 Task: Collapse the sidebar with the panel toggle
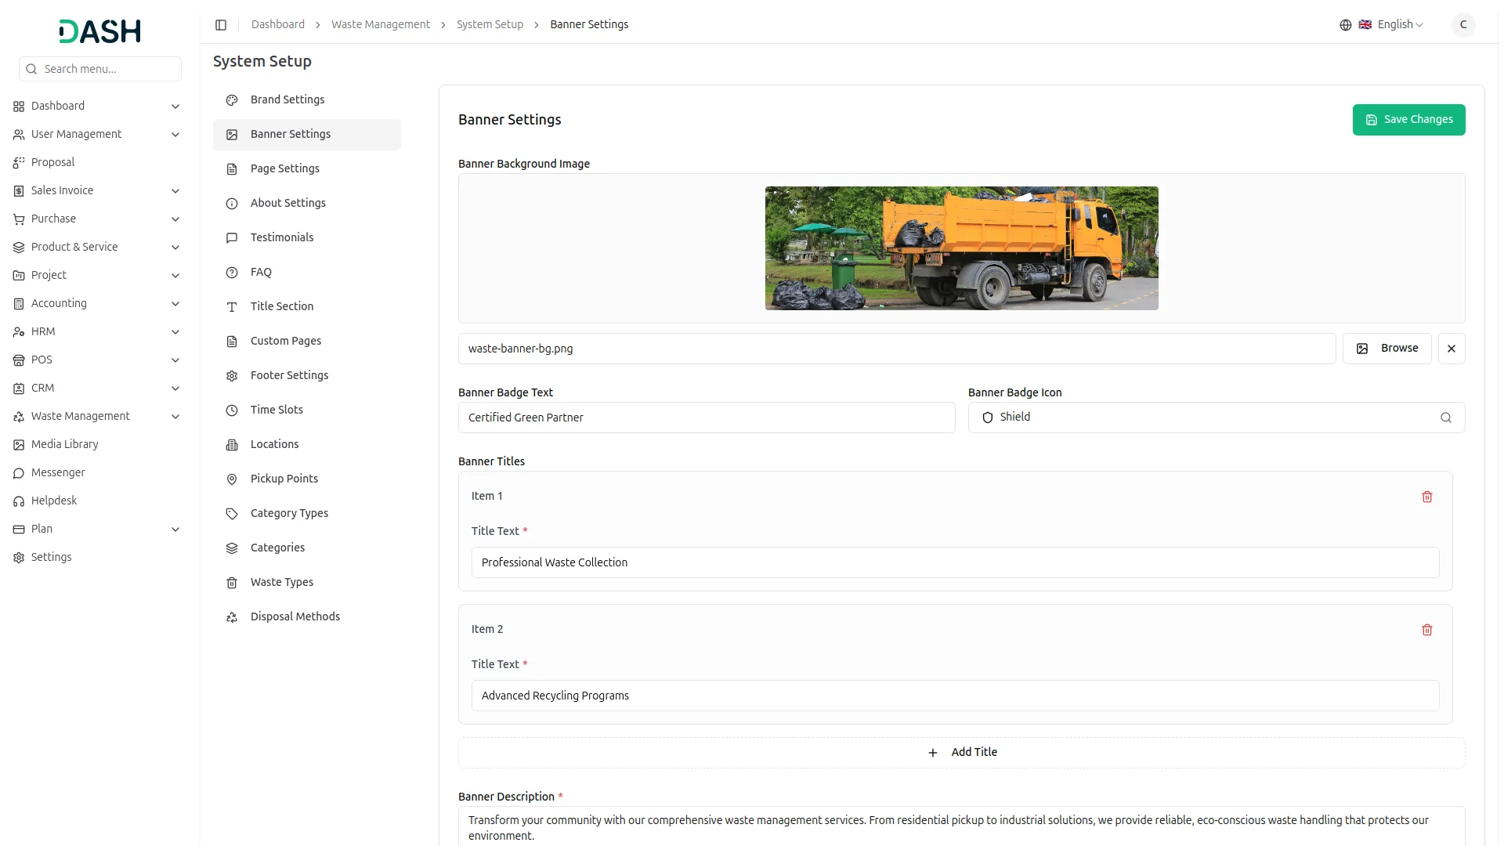221,24
